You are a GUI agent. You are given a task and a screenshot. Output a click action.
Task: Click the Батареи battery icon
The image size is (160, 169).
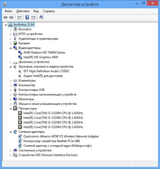15,43
